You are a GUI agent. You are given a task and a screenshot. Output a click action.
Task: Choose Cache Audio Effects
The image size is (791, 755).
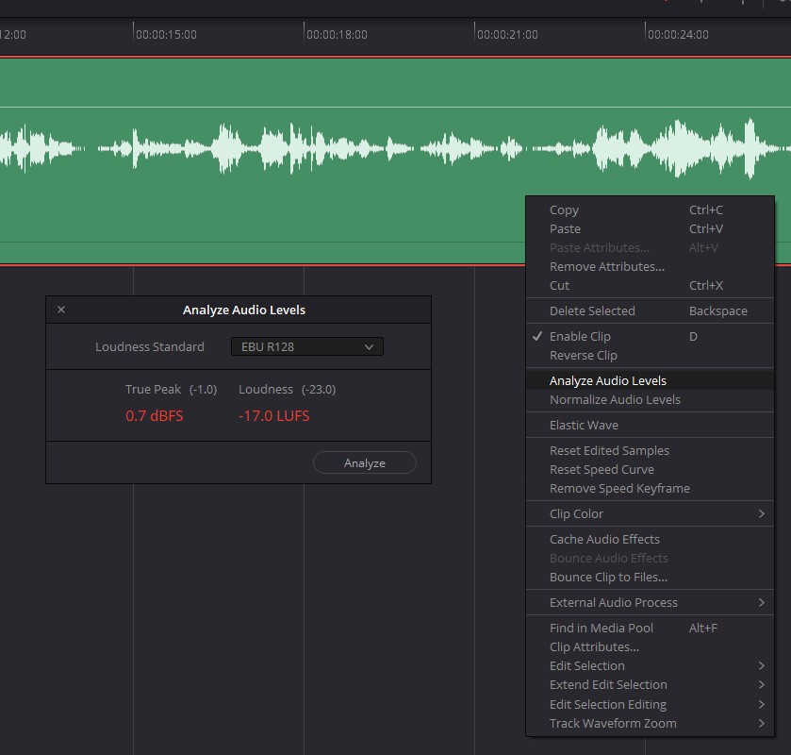(x=650, y=540)
